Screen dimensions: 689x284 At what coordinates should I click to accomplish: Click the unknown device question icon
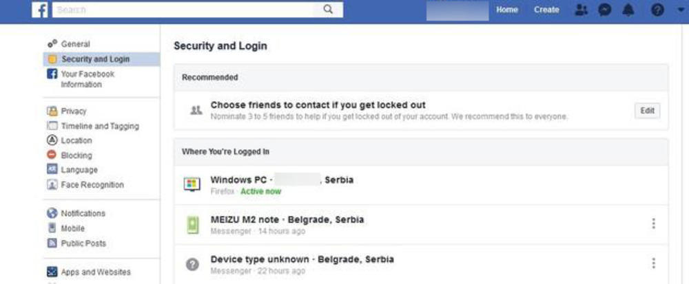(x=192, y=264)
